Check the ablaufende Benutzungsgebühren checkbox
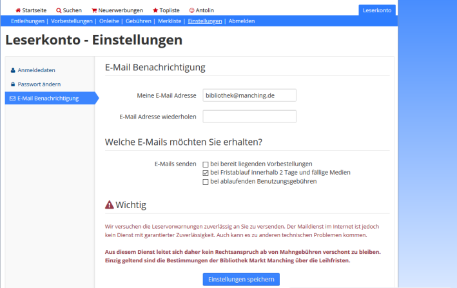Image resolution: width=457 pixels, height=288 pixels. [206, 182]
